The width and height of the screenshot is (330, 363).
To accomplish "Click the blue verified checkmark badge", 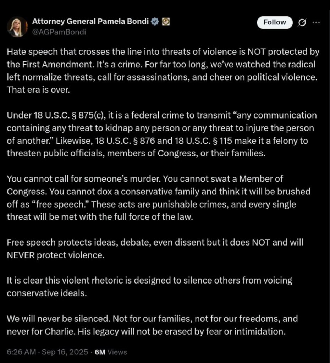I will point(155,22).
